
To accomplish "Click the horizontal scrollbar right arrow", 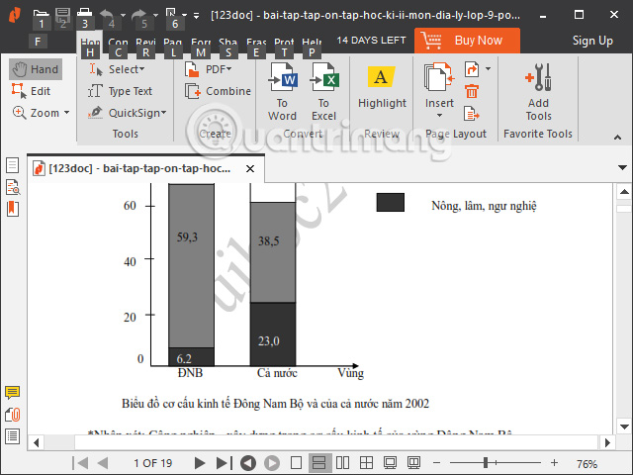I will coord(607,442).
